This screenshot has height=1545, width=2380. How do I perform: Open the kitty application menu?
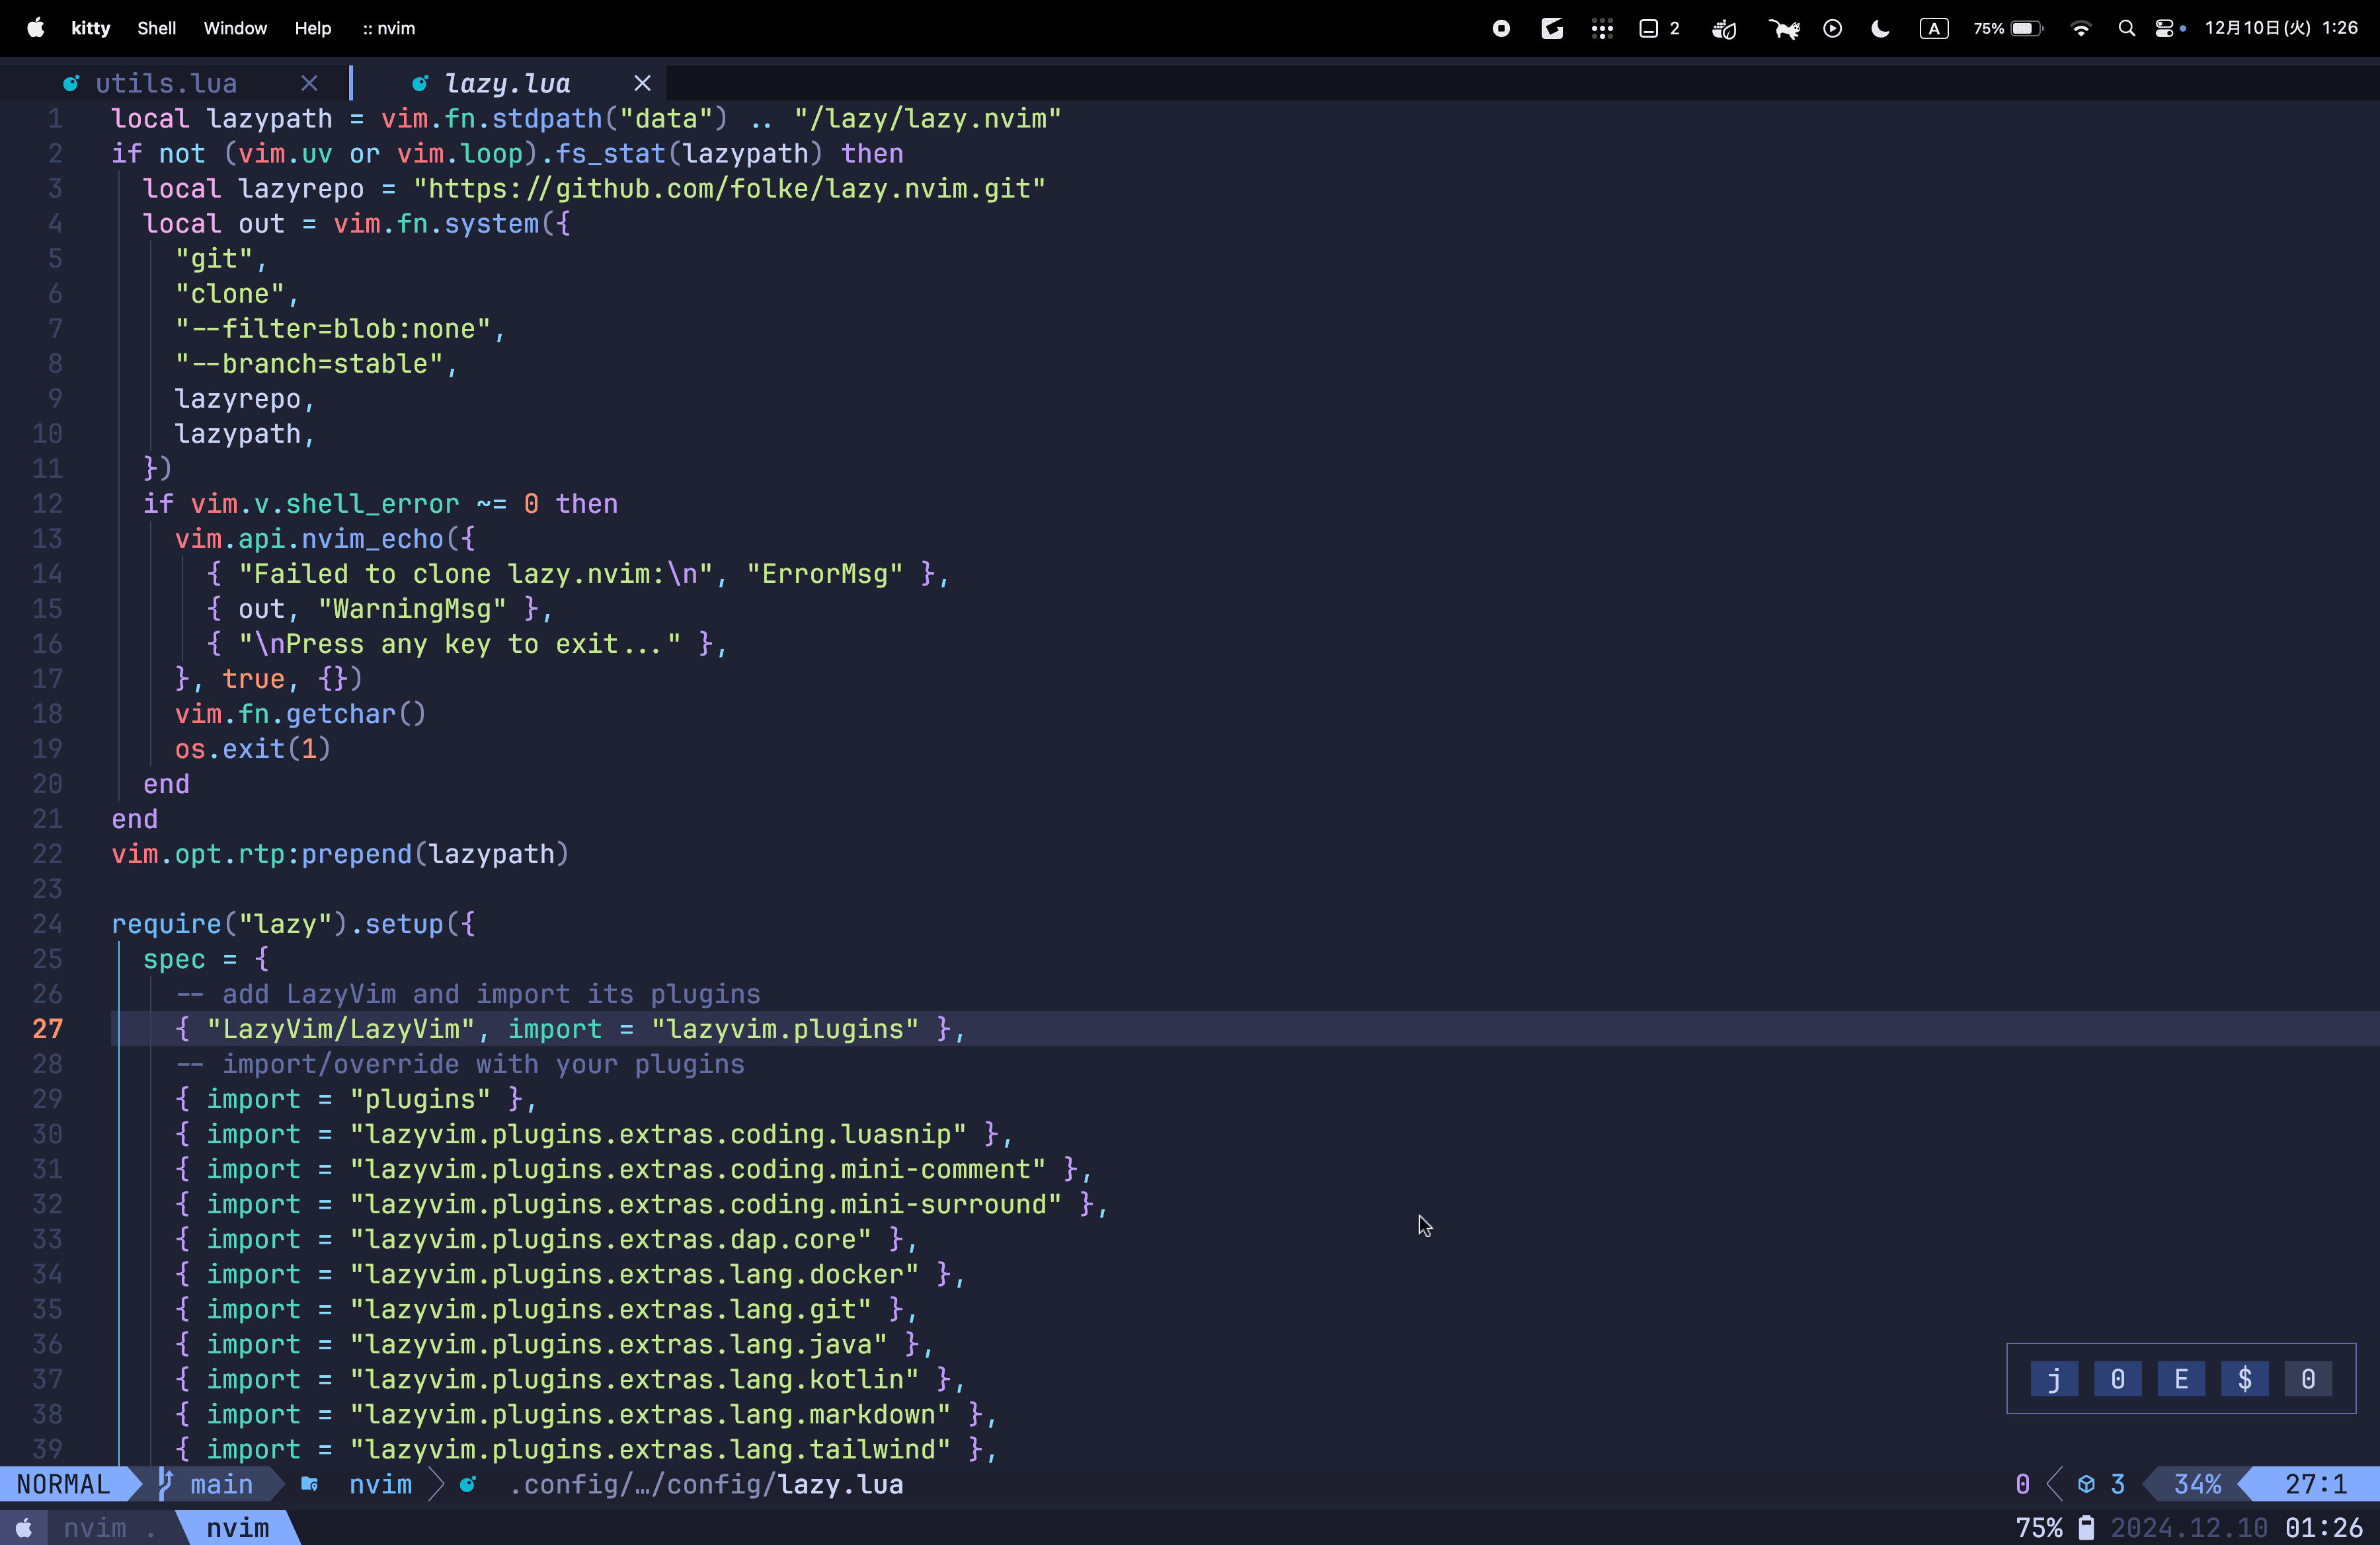pyautogui.click(x=90, y=28)
